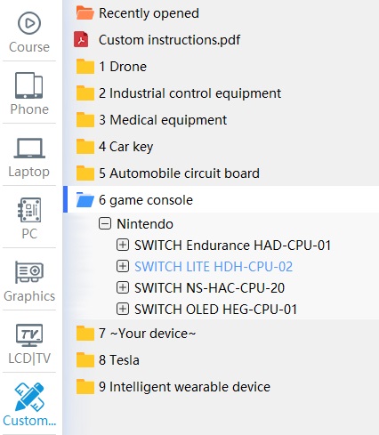Open the Course section icon

pyautogui.click(x=29, y=23)
